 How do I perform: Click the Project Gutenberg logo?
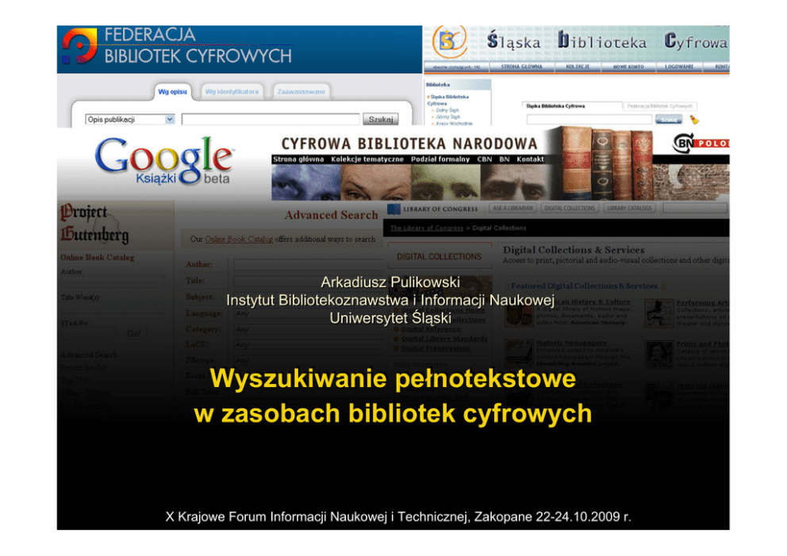(94, 224)
